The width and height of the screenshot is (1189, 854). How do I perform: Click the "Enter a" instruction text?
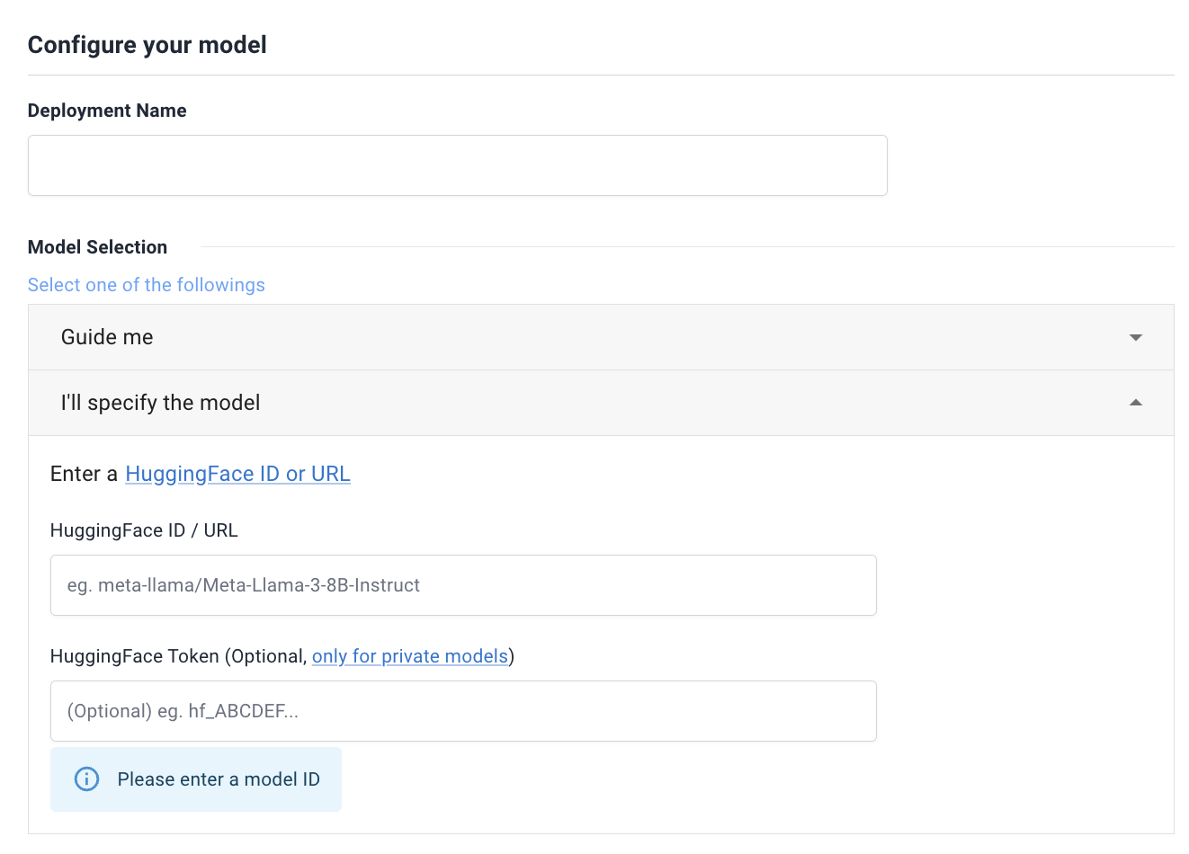tap(84, 474)
